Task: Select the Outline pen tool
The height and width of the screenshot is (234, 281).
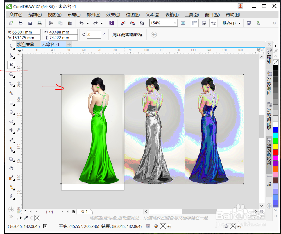Action: 11,196
